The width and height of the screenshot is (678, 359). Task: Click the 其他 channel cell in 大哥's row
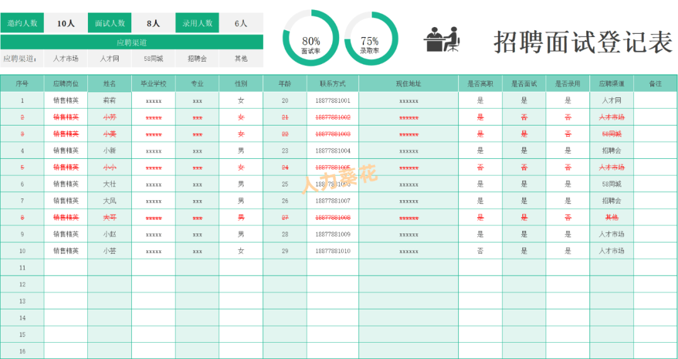click(x=611, y=218)
